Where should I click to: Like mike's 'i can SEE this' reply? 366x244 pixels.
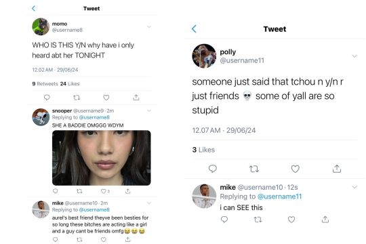291,220
